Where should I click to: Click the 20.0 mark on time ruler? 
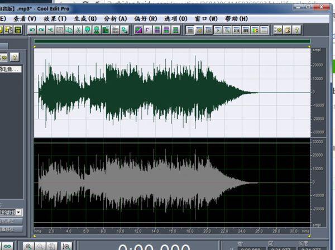pyautogui.click(x=207, y=231)
